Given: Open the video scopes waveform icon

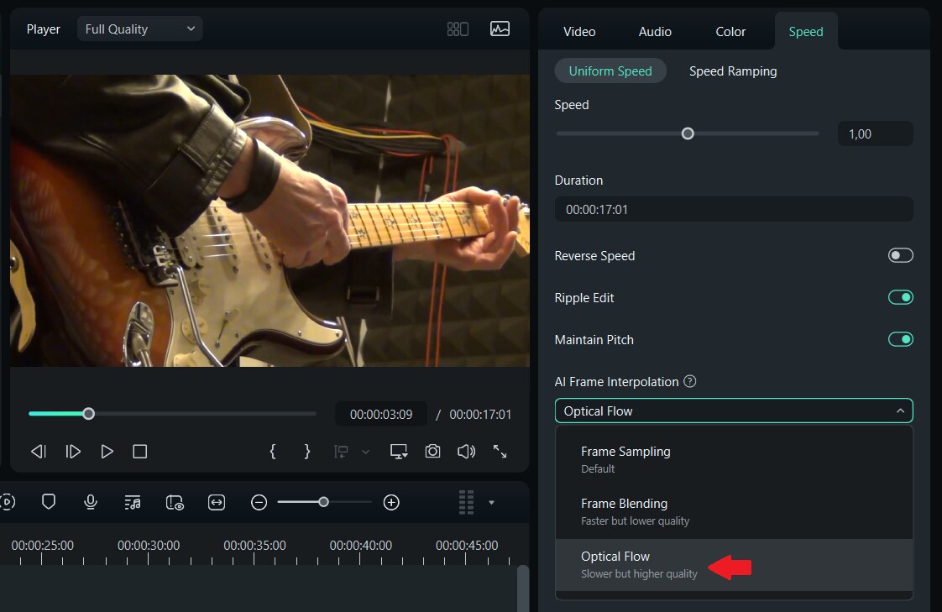Looking at the screenshot, I should tap(500, 29).
